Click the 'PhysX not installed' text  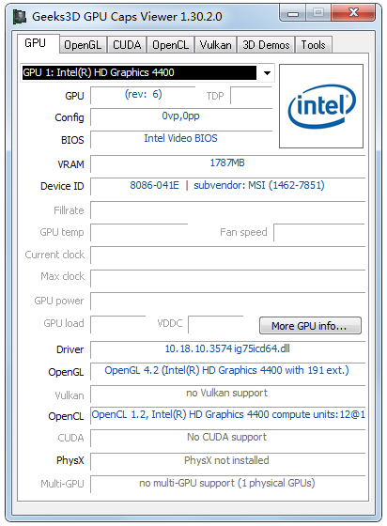coord(226,460)
